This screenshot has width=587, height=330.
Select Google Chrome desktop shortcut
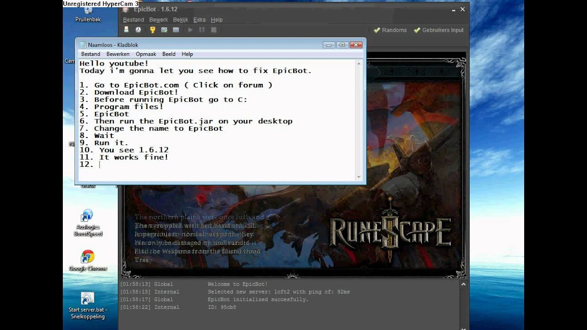(x=88, y=261)
